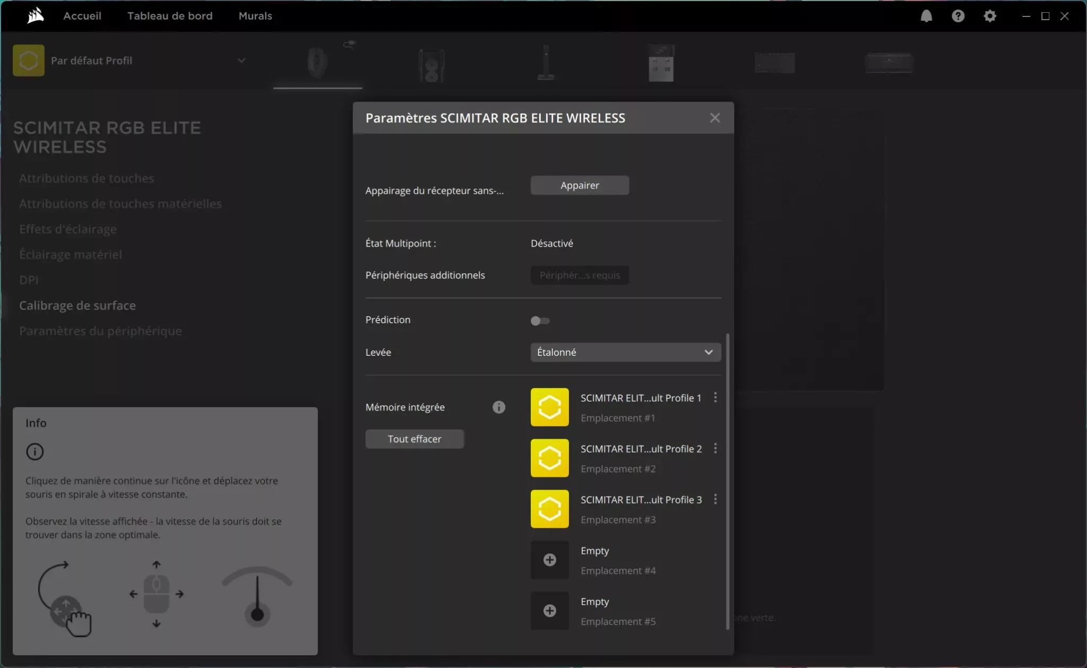Close the Paramètres SCIMITAR dialog
This screenshot has height=668, width=1087.
pos(714,118)
